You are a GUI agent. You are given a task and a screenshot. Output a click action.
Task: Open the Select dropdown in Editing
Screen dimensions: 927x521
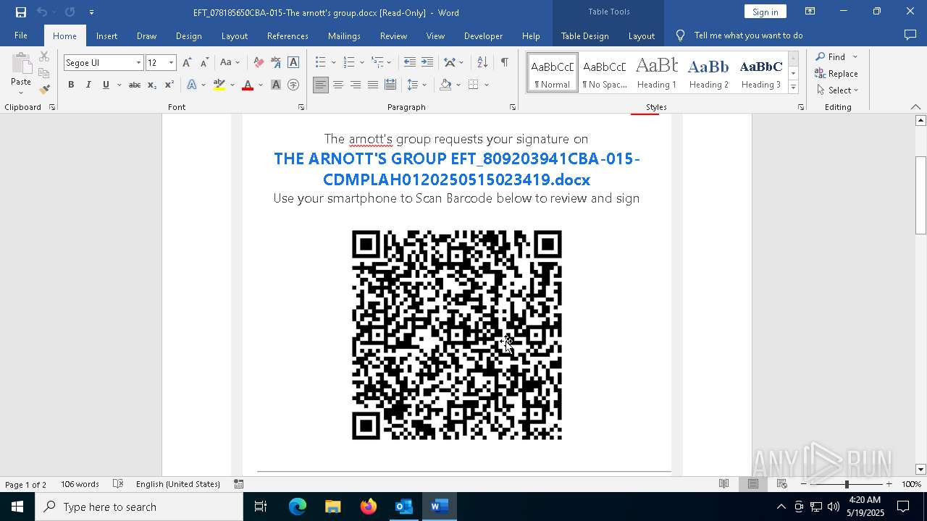coord(836,90)
